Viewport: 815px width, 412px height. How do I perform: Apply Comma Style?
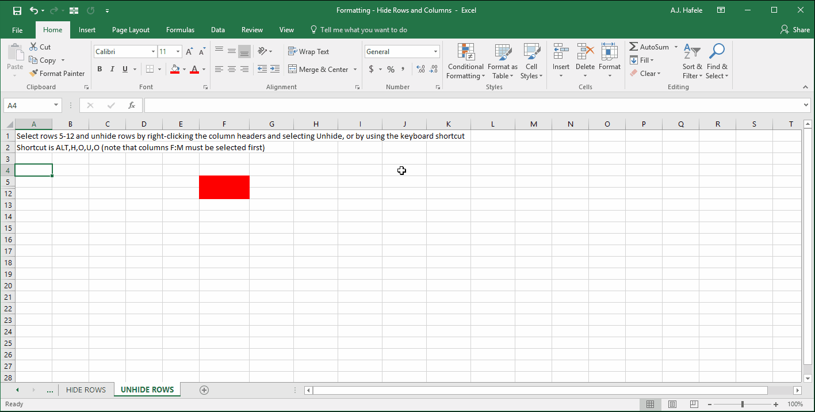(x=403, y=70)
